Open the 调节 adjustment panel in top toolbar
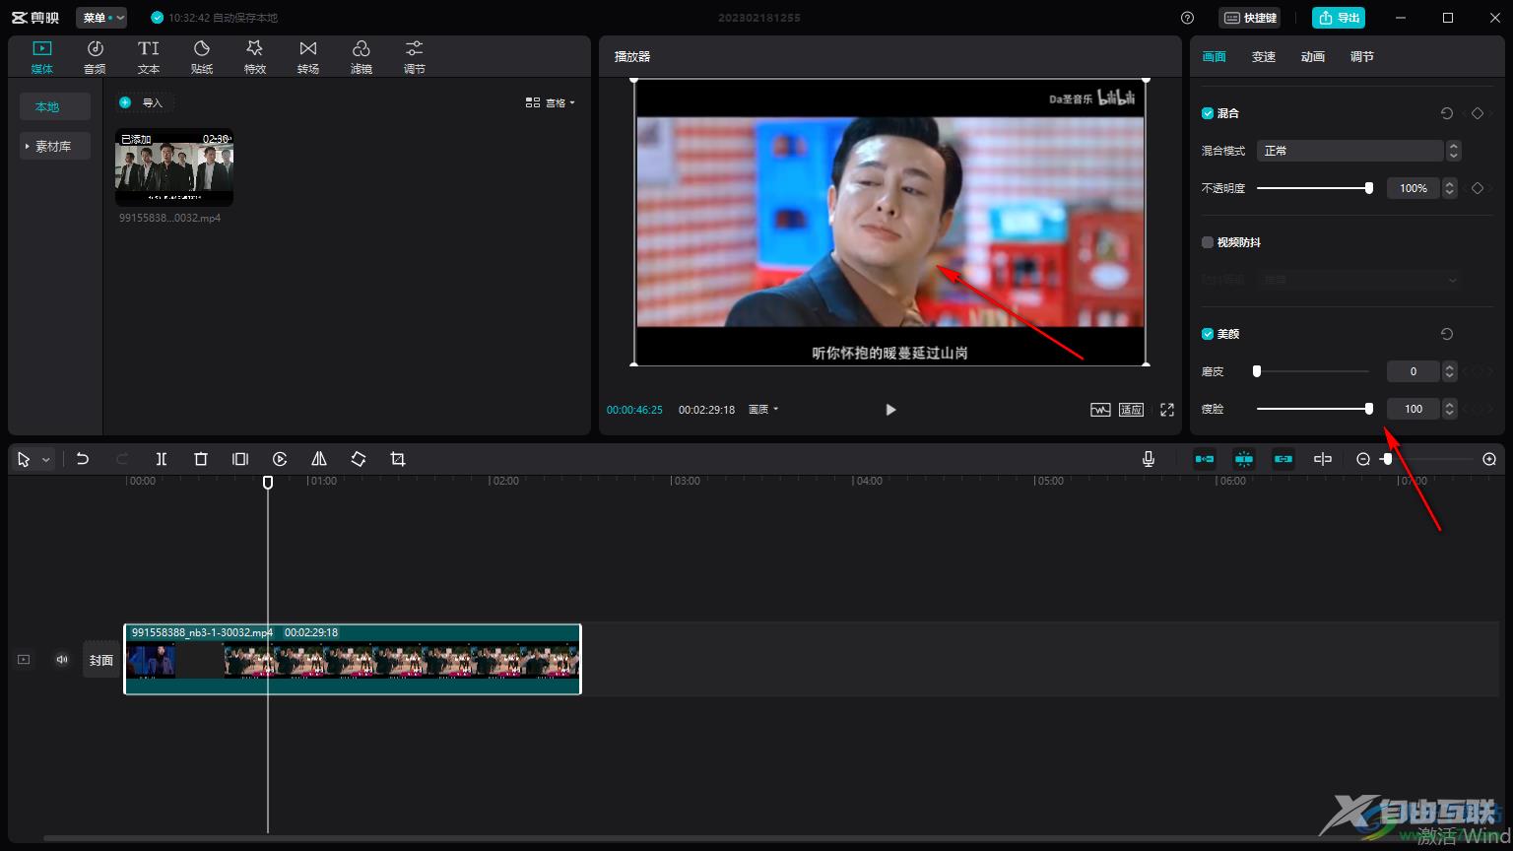The width and height of the screenshot is (1513, 851). click(415, 57)
